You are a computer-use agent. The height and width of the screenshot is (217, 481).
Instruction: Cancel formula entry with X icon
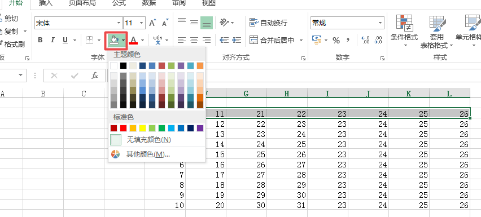(x=54, y=76)
